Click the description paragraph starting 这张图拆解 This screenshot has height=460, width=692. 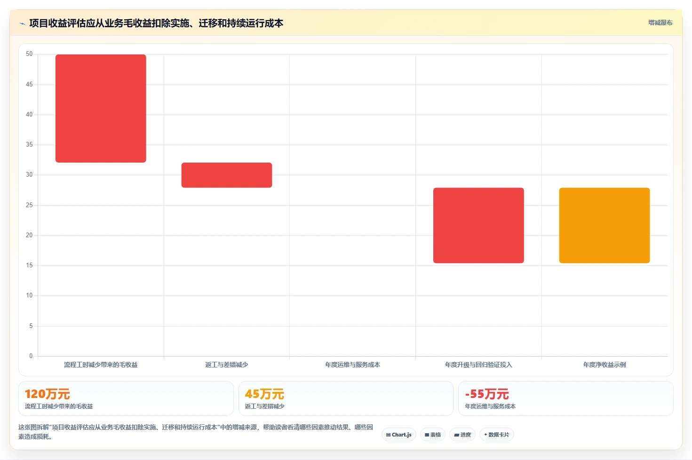click(x=196, y=432)
